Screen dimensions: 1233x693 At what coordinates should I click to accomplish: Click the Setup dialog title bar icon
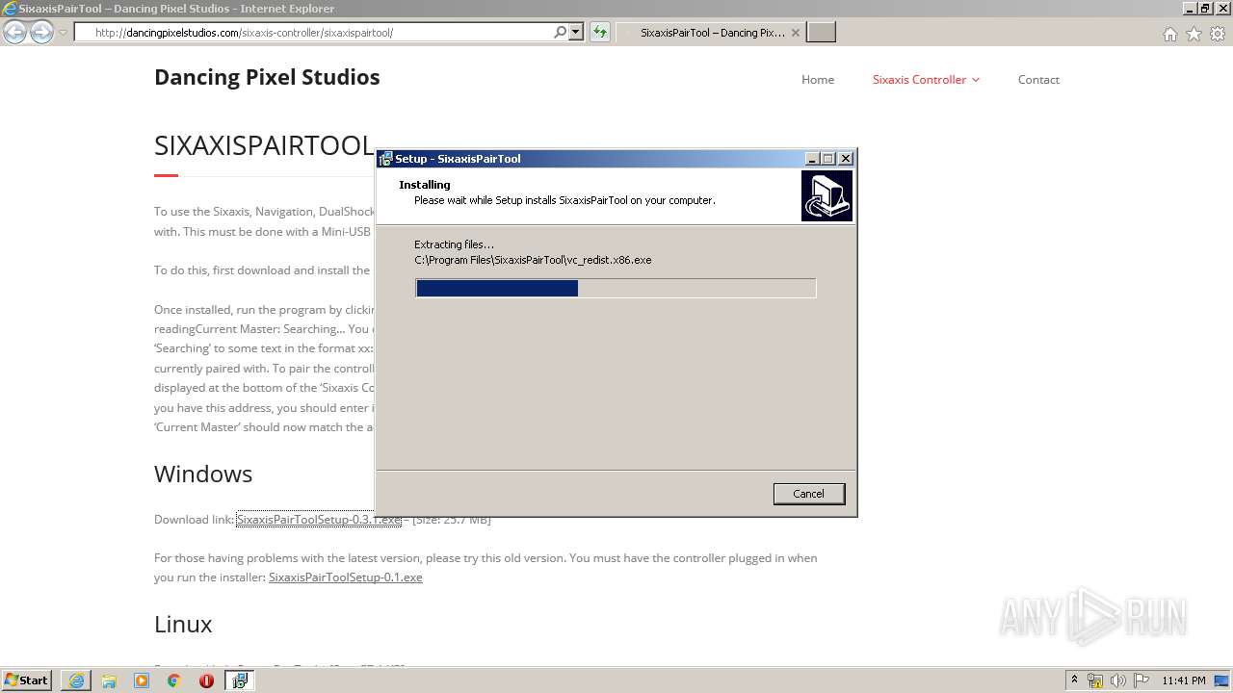[385, 159]
